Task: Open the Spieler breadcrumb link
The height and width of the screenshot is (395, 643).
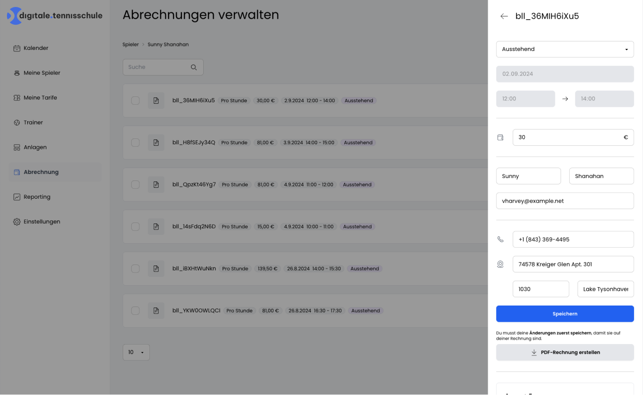Action: (130, 44)
